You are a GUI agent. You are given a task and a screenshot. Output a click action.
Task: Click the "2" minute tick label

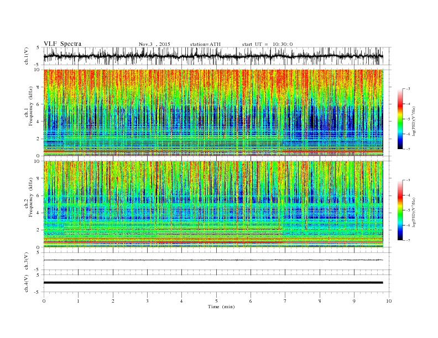click(x=113, y=301)
